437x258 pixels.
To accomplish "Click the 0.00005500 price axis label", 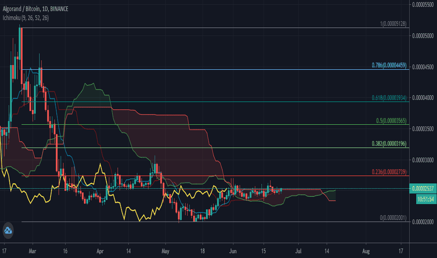I will 423,5.
